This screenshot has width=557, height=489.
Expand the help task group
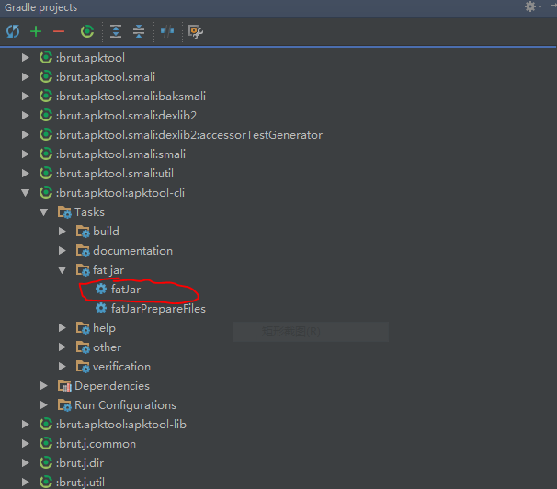tap(63, 328)
